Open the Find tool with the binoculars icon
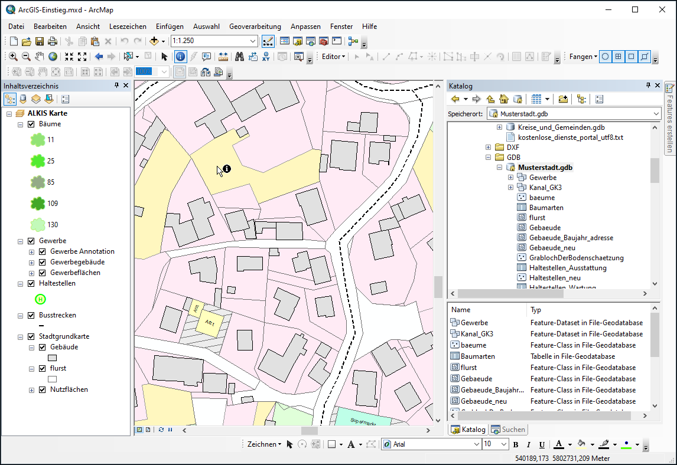This screenshot has height=465, width=677. [240, 57]
